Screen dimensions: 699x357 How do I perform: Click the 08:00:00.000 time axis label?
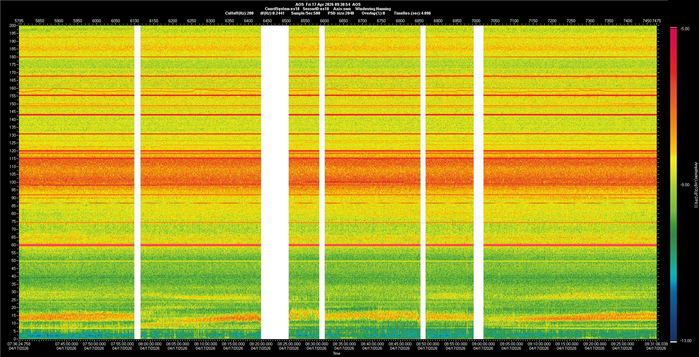150,344
